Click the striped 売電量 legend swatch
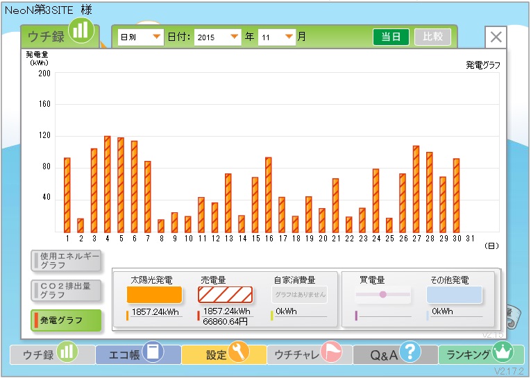Viewport: 531px width, 378px height. pyautogui.click(x=225, y=294)
